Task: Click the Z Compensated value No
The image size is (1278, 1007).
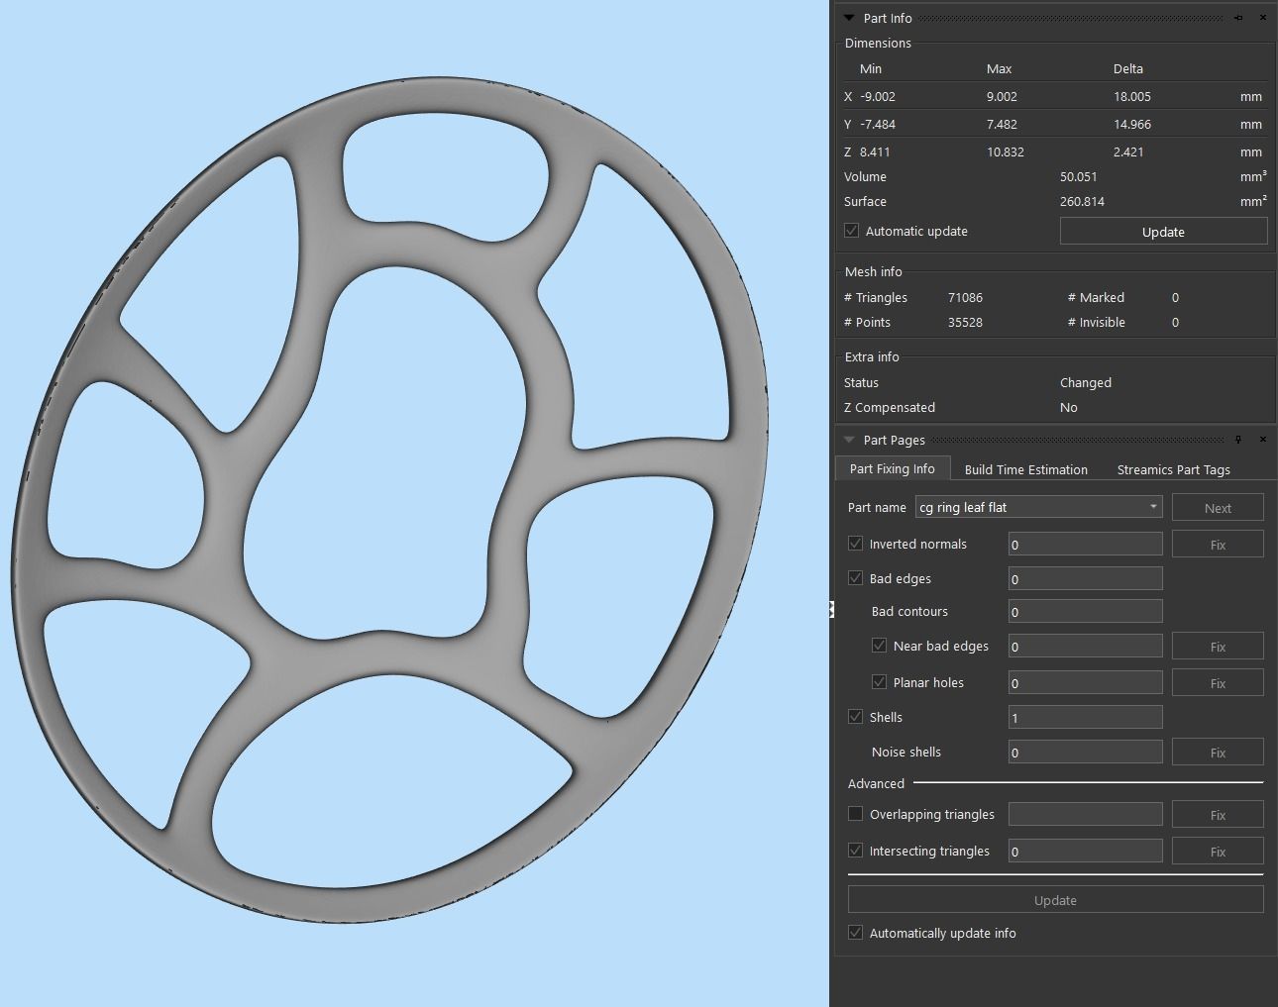Action: click(x=1069, y=407)
